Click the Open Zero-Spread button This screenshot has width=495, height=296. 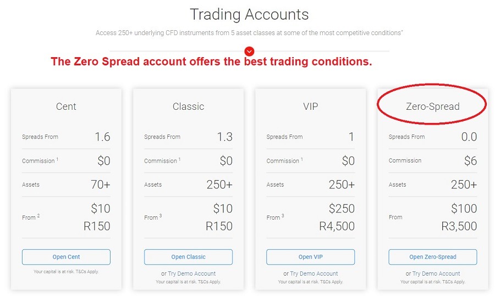click(432, 257)
